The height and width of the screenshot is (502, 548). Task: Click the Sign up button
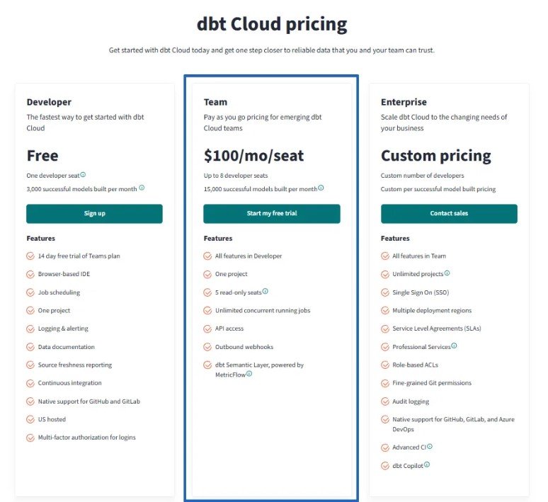coord(94,214)
